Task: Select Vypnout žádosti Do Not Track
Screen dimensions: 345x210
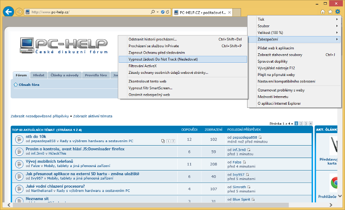Action: tap(163, 59)
